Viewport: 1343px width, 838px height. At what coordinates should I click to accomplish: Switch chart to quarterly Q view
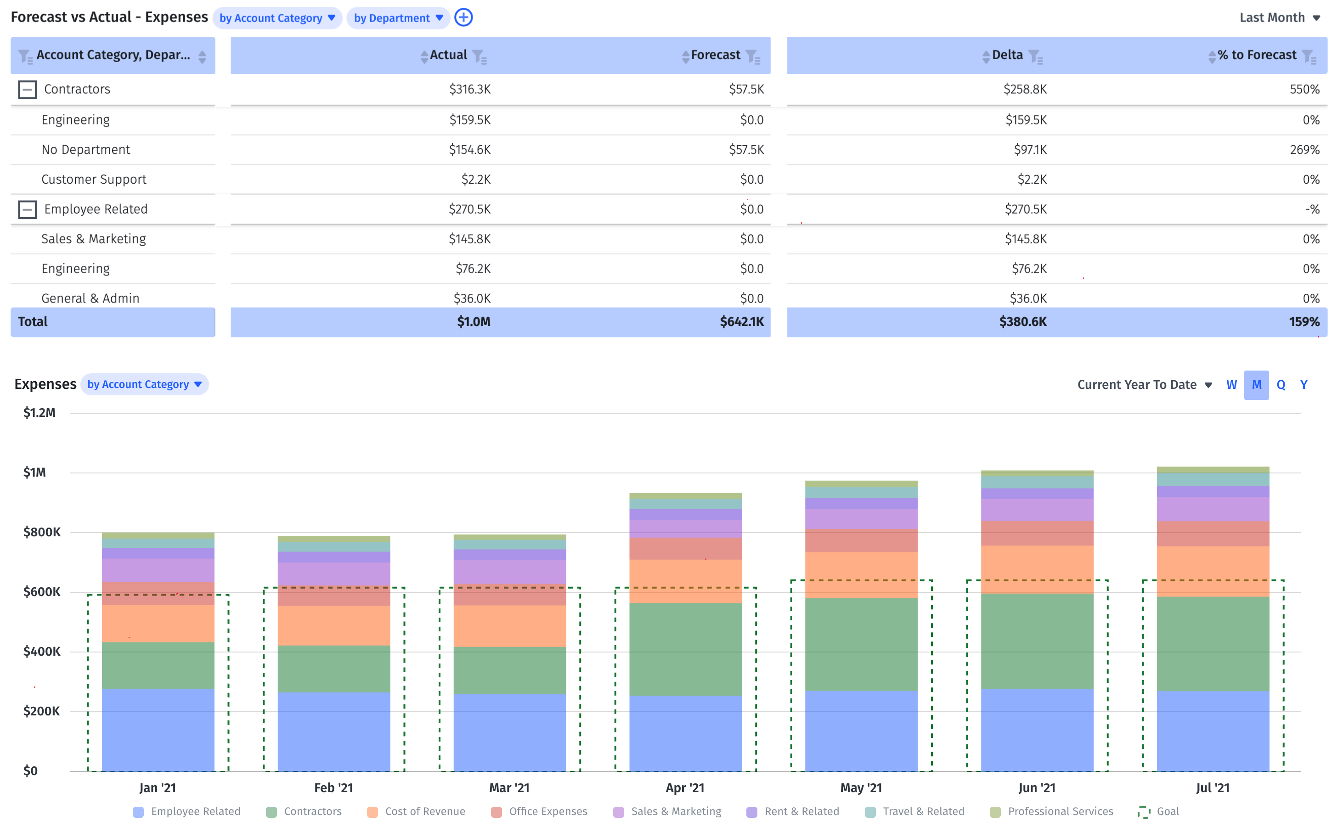[1281, 385]
